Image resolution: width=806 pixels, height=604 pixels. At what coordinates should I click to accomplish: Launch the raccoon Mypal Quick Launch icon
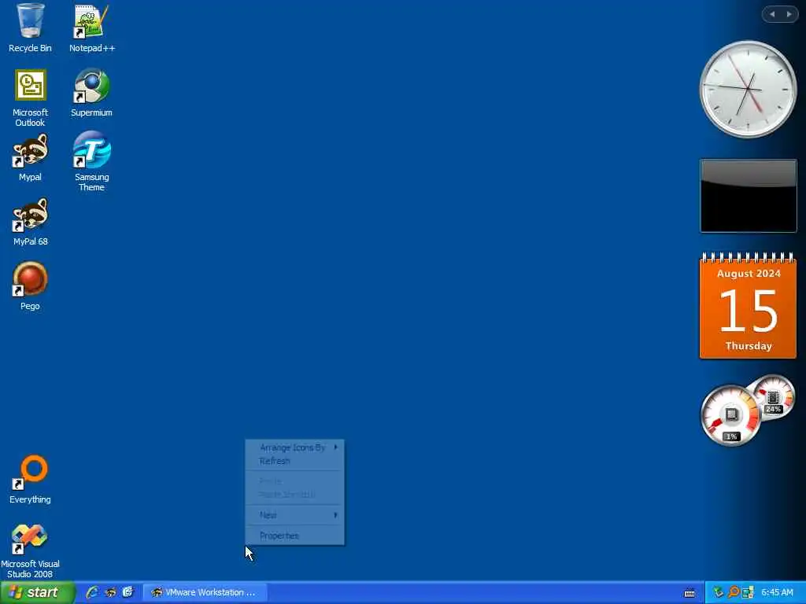pos(110,592)
